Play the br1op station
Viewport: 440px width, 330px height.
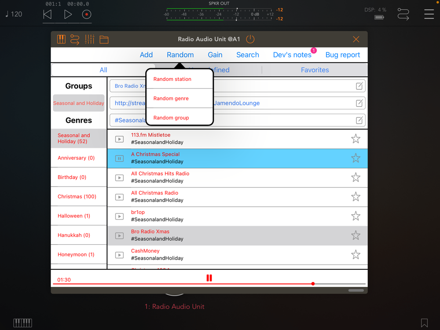click(119, 216)
